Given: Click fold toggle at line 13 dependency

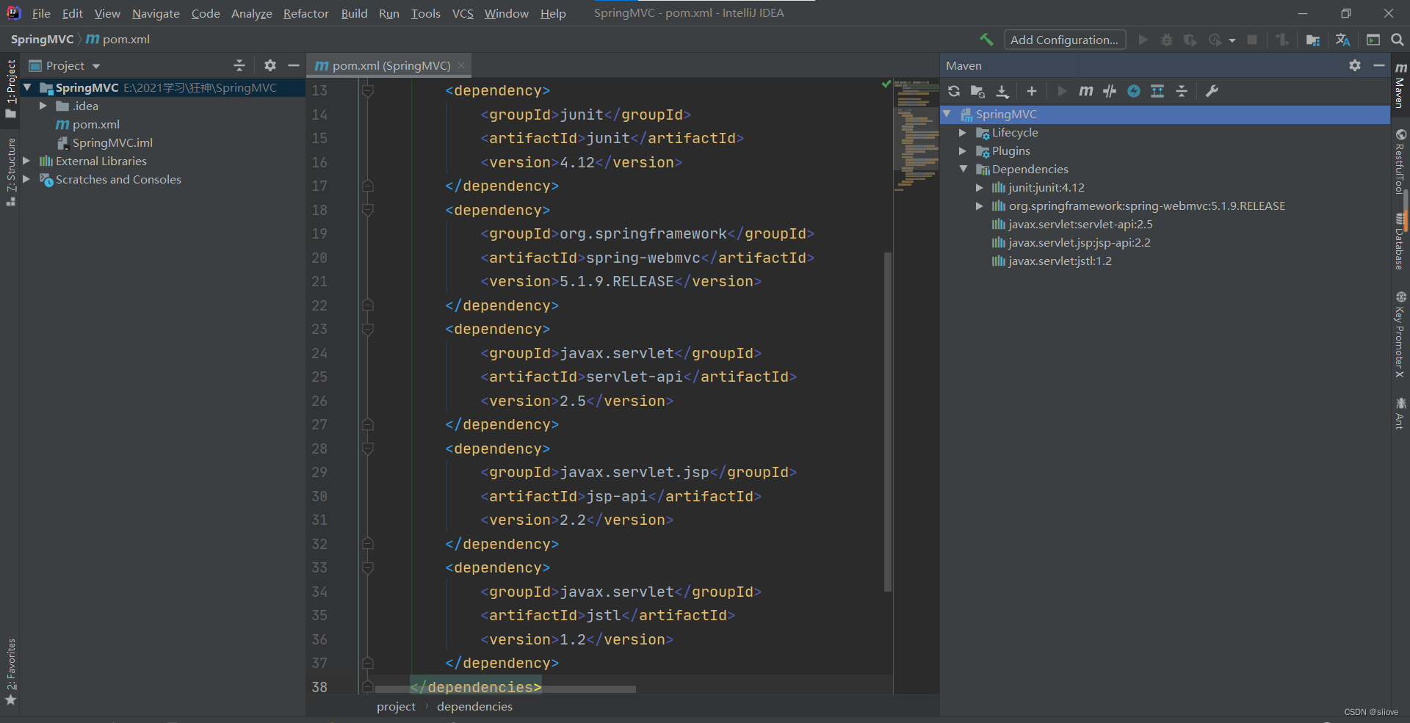Looking at the screenshot, I should [368, 90].
